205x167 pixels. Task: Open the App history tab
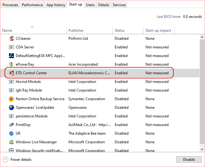pyautogui.click(x=56, y=5)
